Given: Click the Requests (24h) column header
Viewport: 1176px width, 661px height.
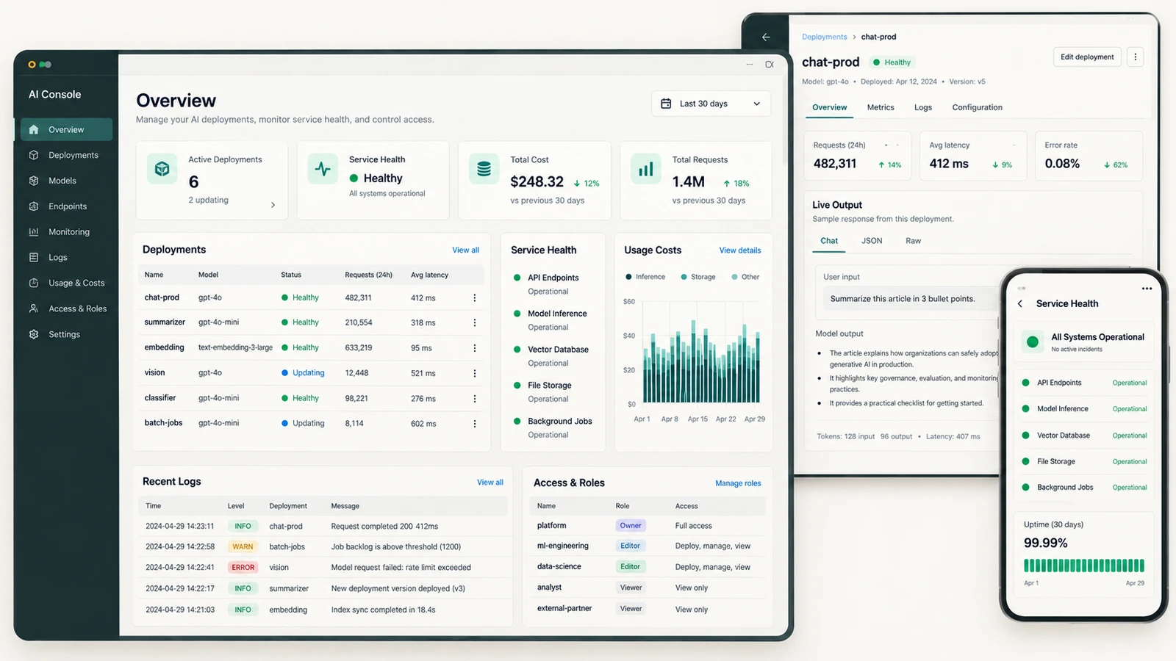Looking at the screenshot, I should (x=368, y=275).
